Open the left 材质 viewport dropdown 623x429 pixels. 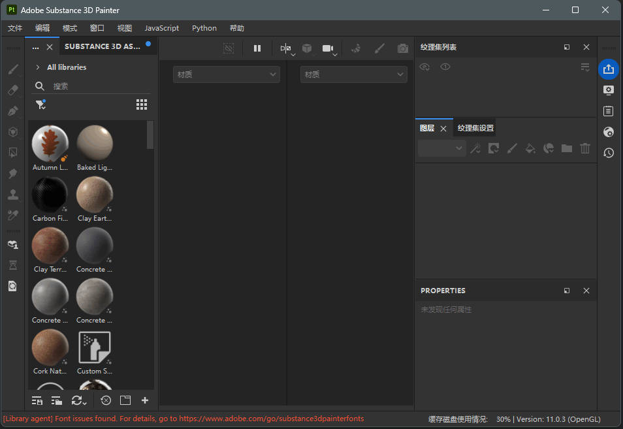226,74
